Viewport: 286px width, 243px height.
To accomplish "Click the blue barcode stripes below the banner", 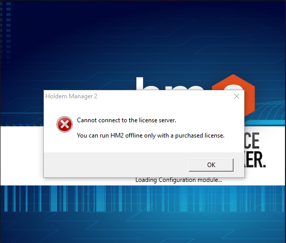I will pyautogui.click(x=143, y=199).
